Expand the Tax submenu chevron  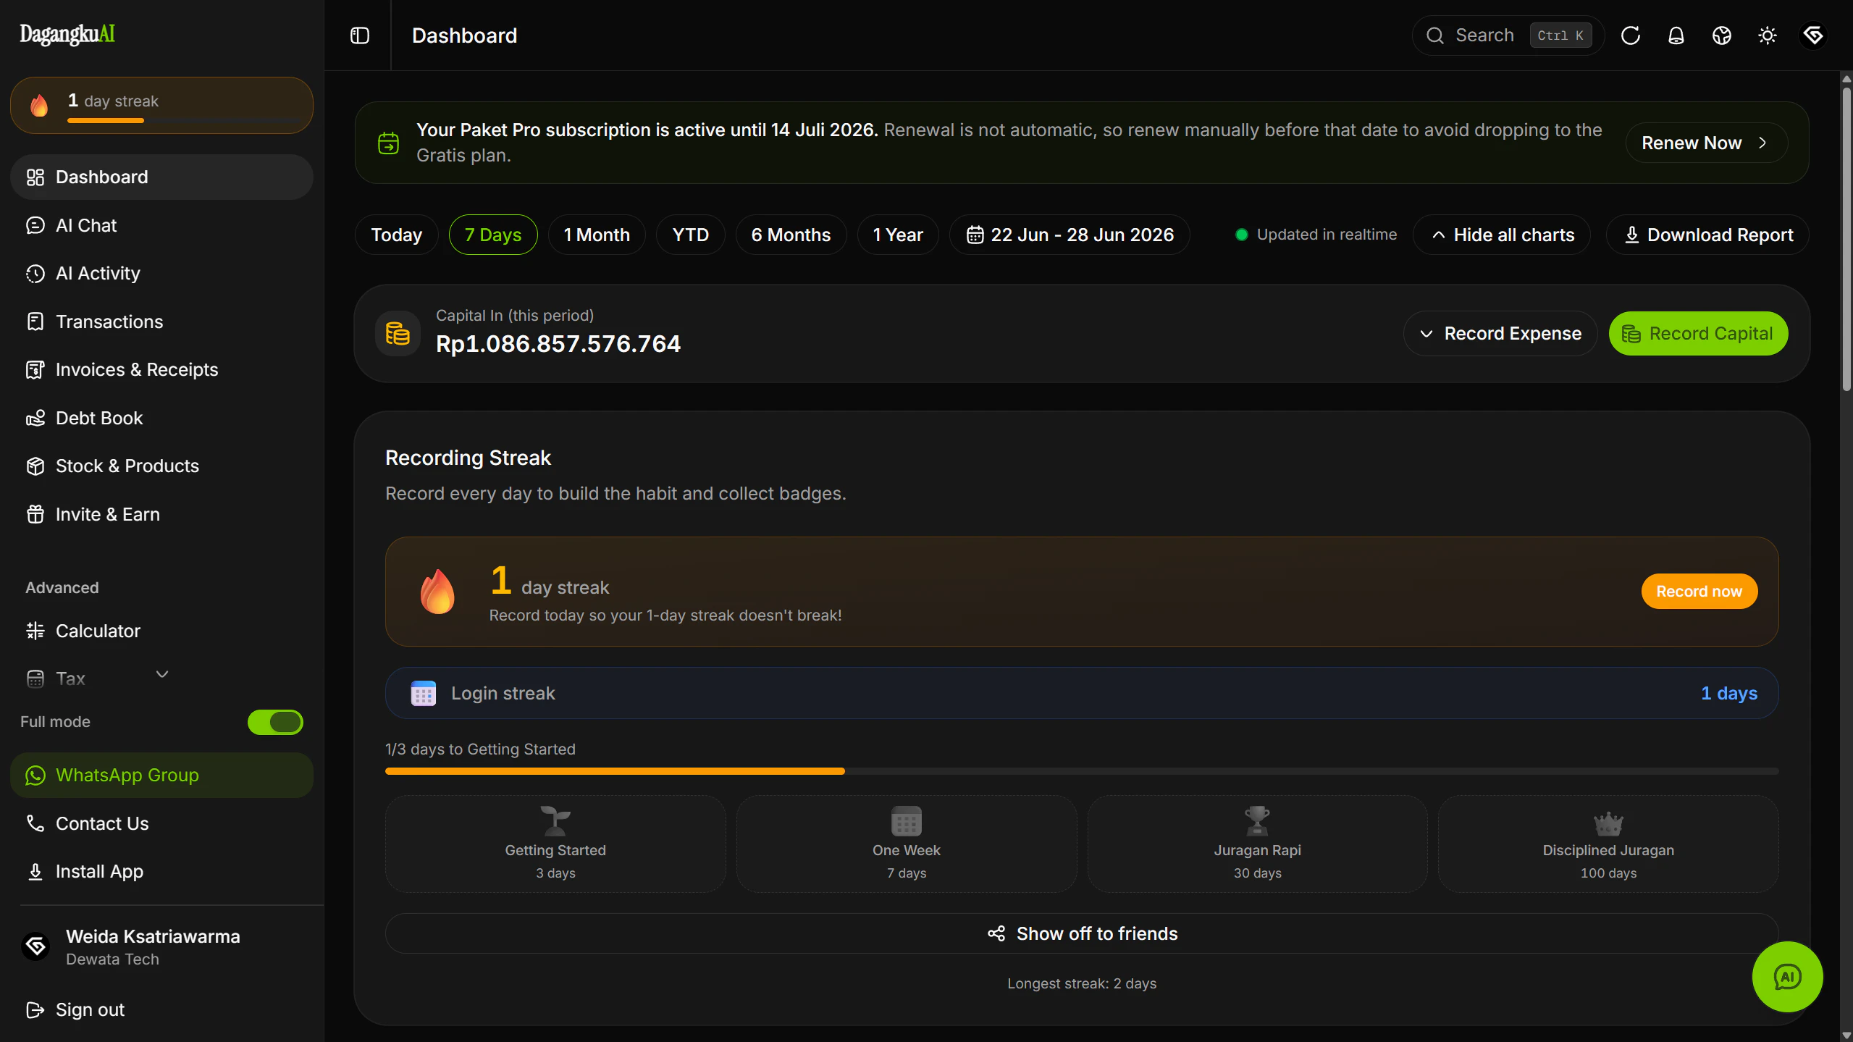point(162,674)
